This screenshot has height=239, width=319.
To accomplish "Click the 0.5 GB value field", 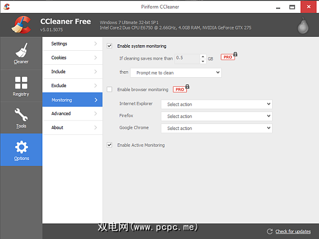I will coord(187,59).
